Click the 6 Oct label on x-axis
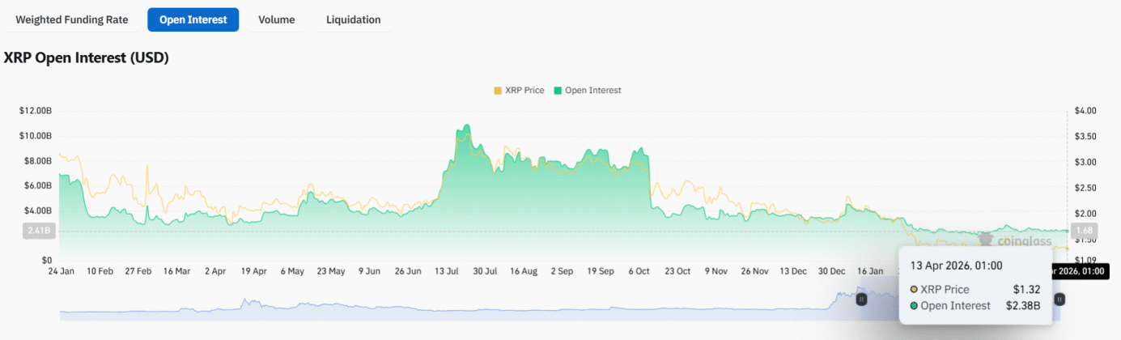1121x340 pixels. [x=639, y=271]
